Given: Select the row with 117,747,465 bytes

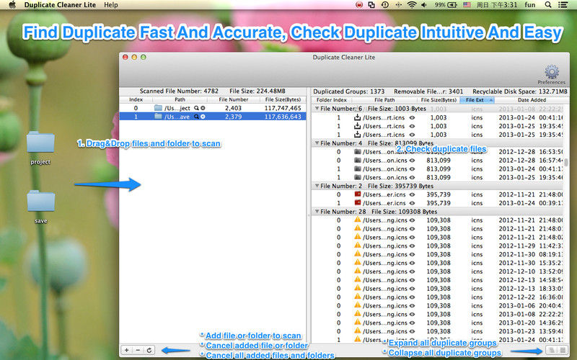Looking at the screenshot, I should pos(213,108).
